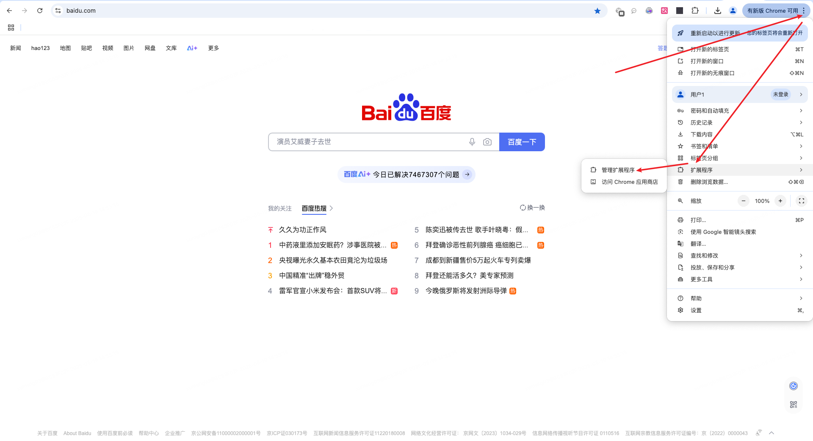Screen dimensions: 813x441
Task: Choose 使用 Google 智能镜头搜索
Action: tap(740, 232)
